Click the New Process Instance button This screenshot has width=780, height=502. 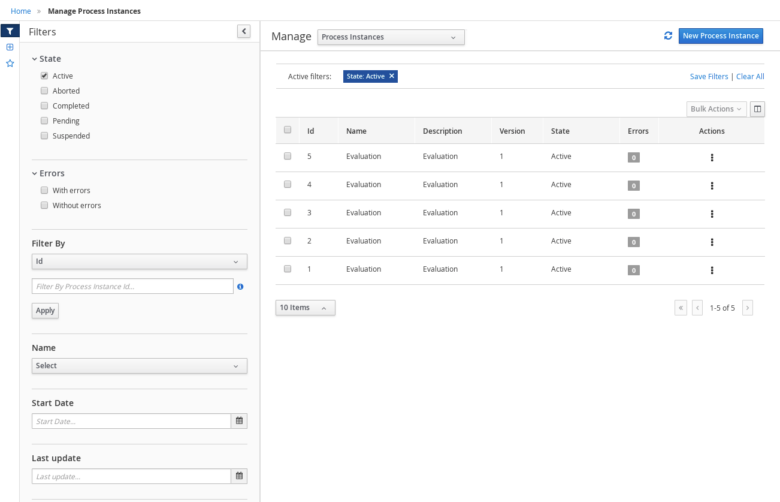721,36
